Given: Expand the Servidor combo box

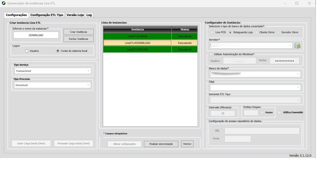Looking at the screenshot, I should pos(251,45).
